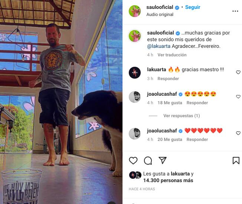Open the comment bubble icon
The image size is (242, 204).
pyautogui.click(x=148, y=161)
